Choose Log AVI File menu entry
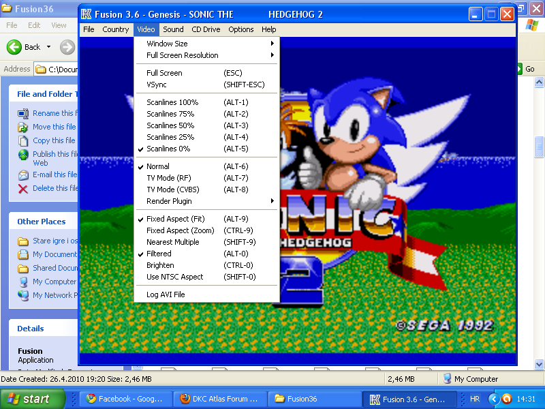Screen dimensions: 545x409 click(x=166, y=294)
